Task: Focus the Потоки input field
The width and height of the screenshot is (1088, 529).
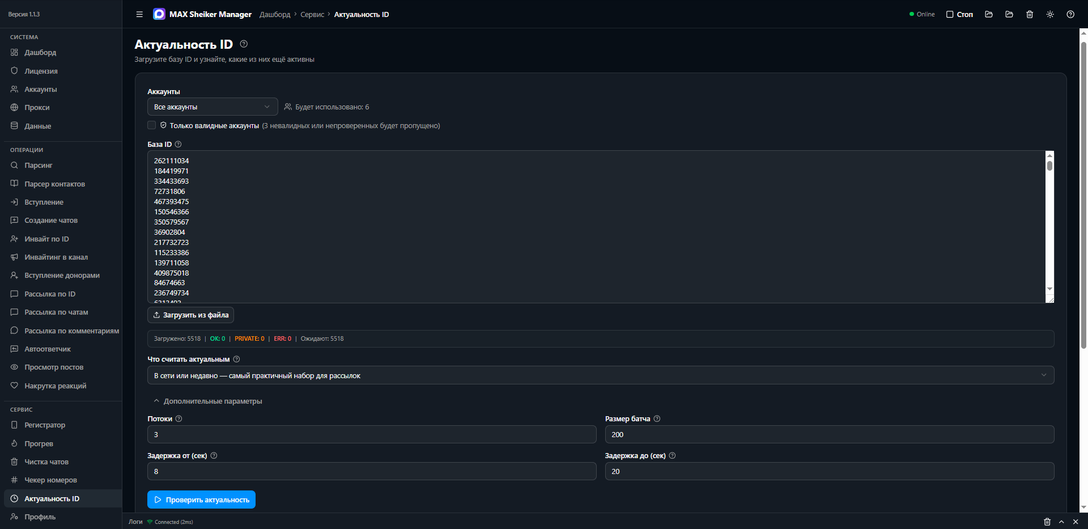Action: (x=372, y=434)
